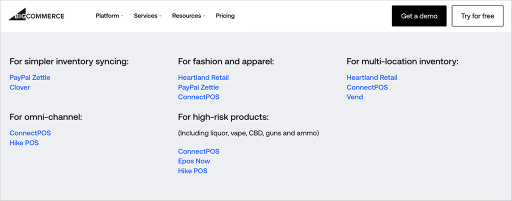Open the Platform menu

107,15
